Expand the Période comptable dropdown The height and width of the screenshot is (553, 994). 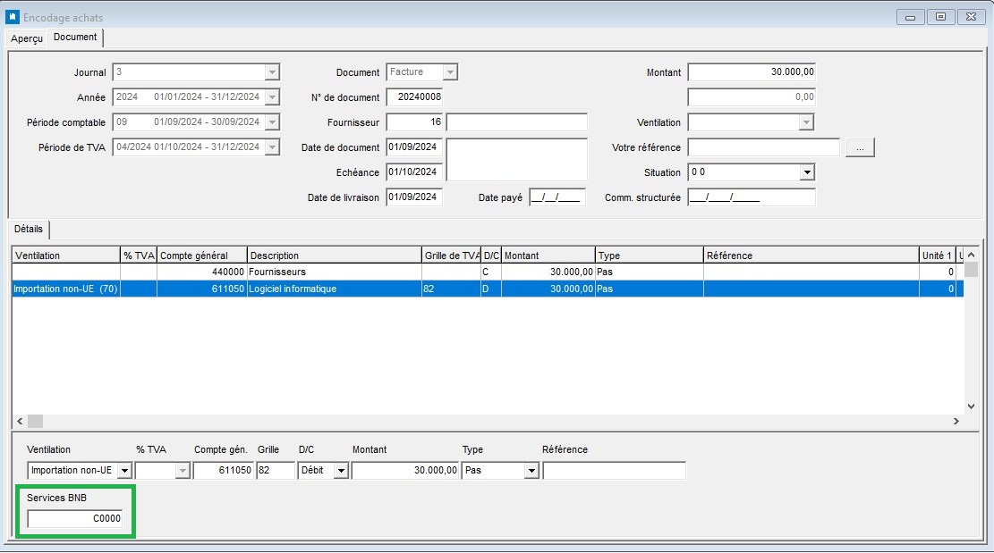pyautogui.click(x=272, y=122)
